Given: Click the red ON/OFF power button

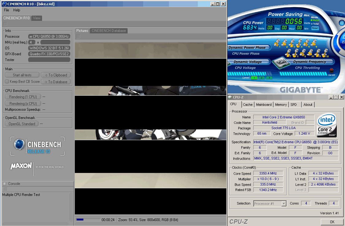Looking at the screenshot, I should click(x=332, y=71).
